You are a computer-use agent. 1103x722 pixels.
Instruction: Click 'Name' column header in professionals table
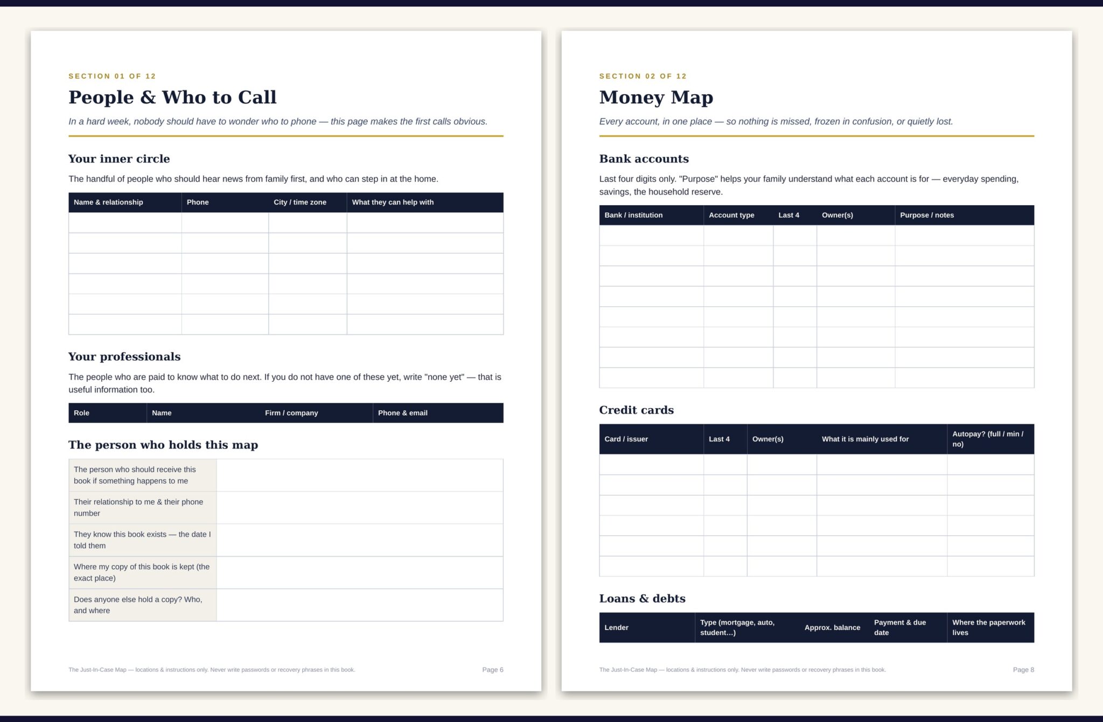(203, 413)
